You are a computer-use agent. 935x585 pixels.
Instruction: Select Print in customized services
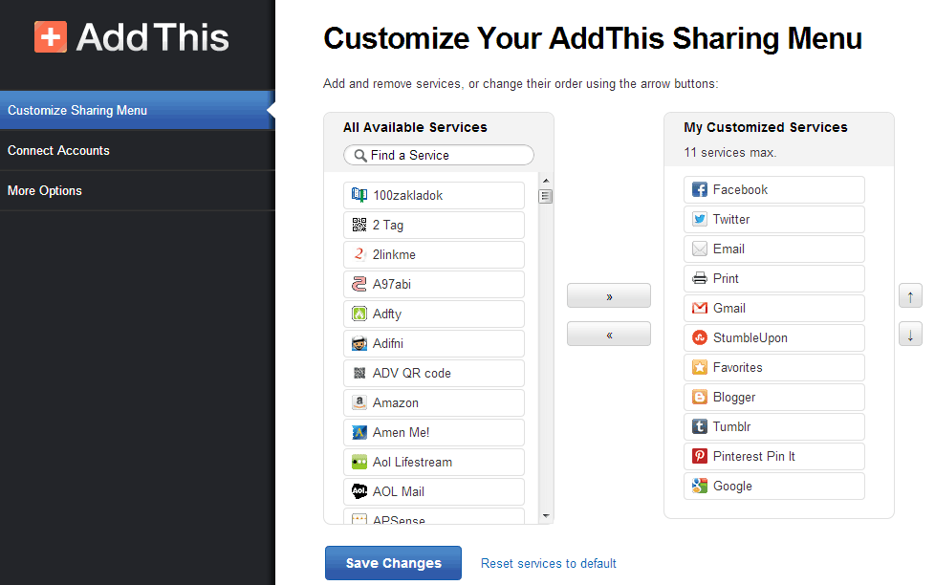tap(774, 278)
